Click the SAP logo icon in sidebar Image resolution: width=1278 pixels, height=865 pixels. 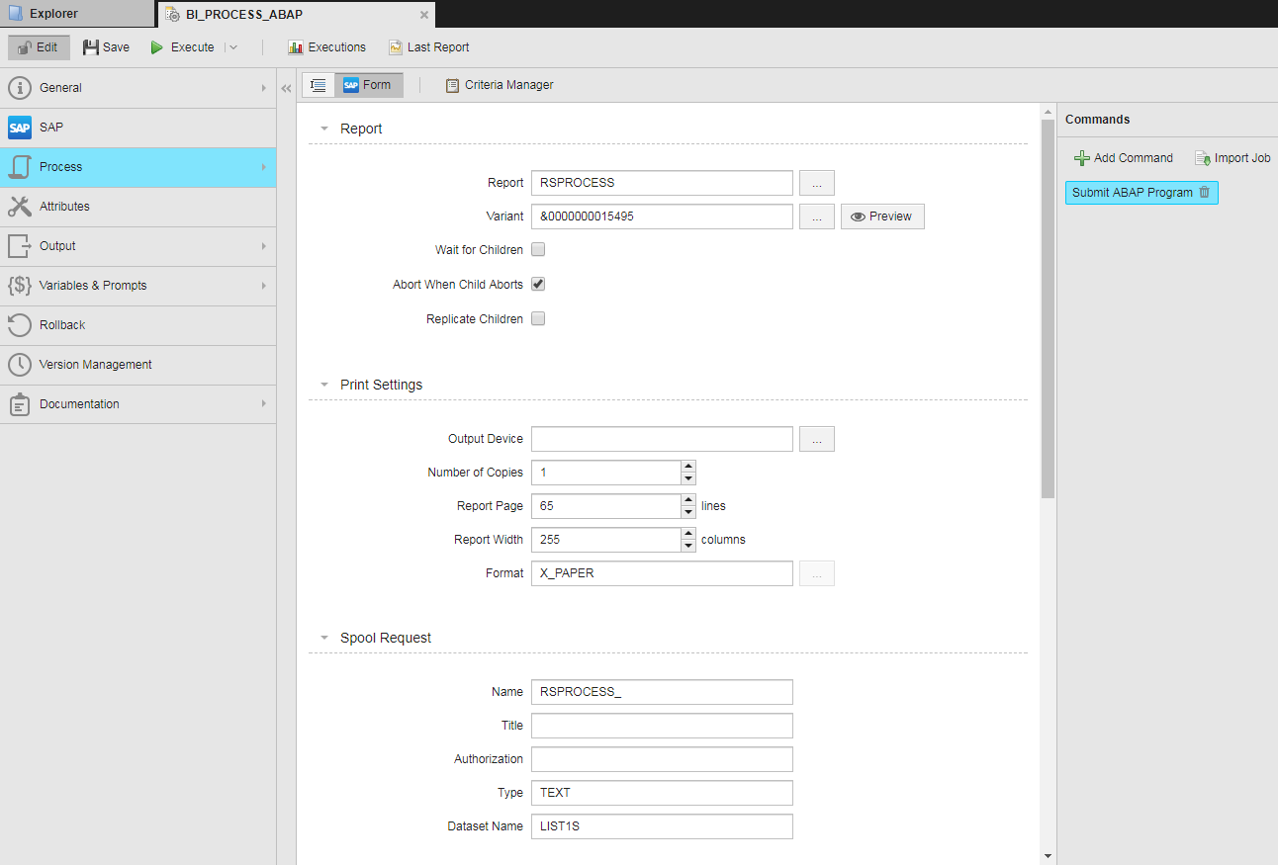[20, 128]
